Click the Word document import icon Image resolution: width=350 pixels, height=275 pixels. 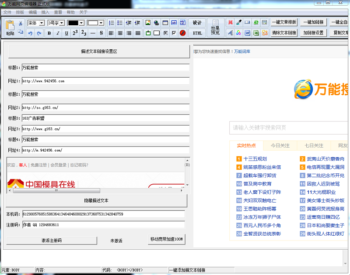(x=248, y=33)
